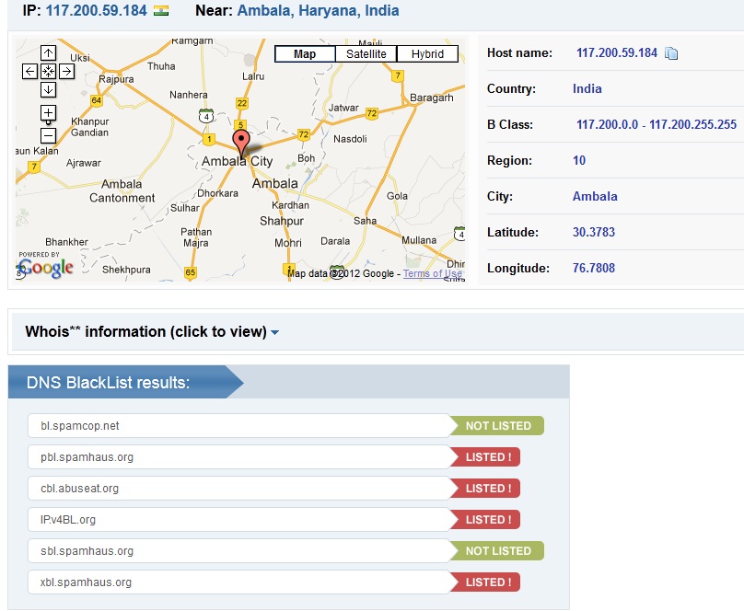Viewport: 744px width, 611px height.
Task: Click the NOT LISTED badge for bl.spamcop.net
Action: pos(498,425)
